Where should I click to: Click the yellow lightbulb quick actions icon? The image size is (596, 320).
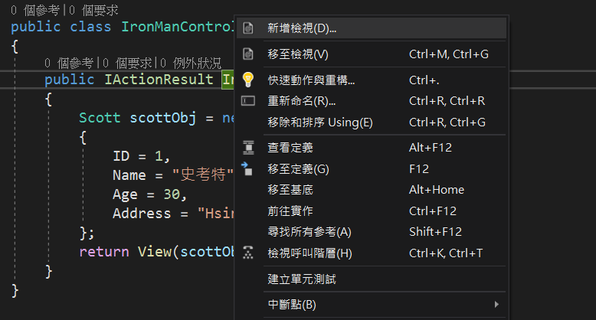pos(248,80)
